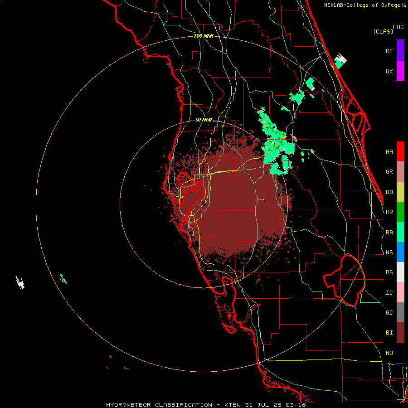Viewport: 408px width, 408px height.
Task: Click the ND black legend swatch
Action: coord(400,353)
